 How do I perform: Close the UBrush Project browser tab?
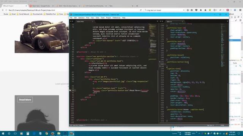(26, 6)
